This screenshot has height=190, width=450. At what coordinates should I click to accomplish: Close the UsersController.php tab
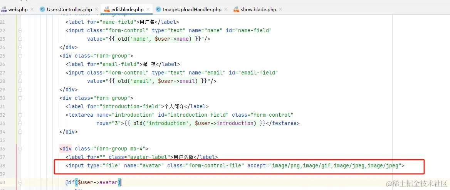coord(96,10)
